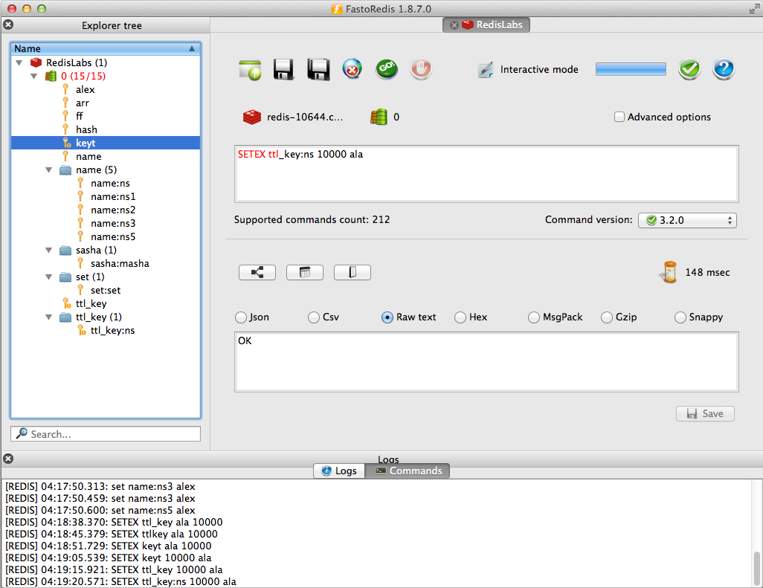Switch to text view output button
This screenshot has width=763, height=588.
[x=352, y=272]
